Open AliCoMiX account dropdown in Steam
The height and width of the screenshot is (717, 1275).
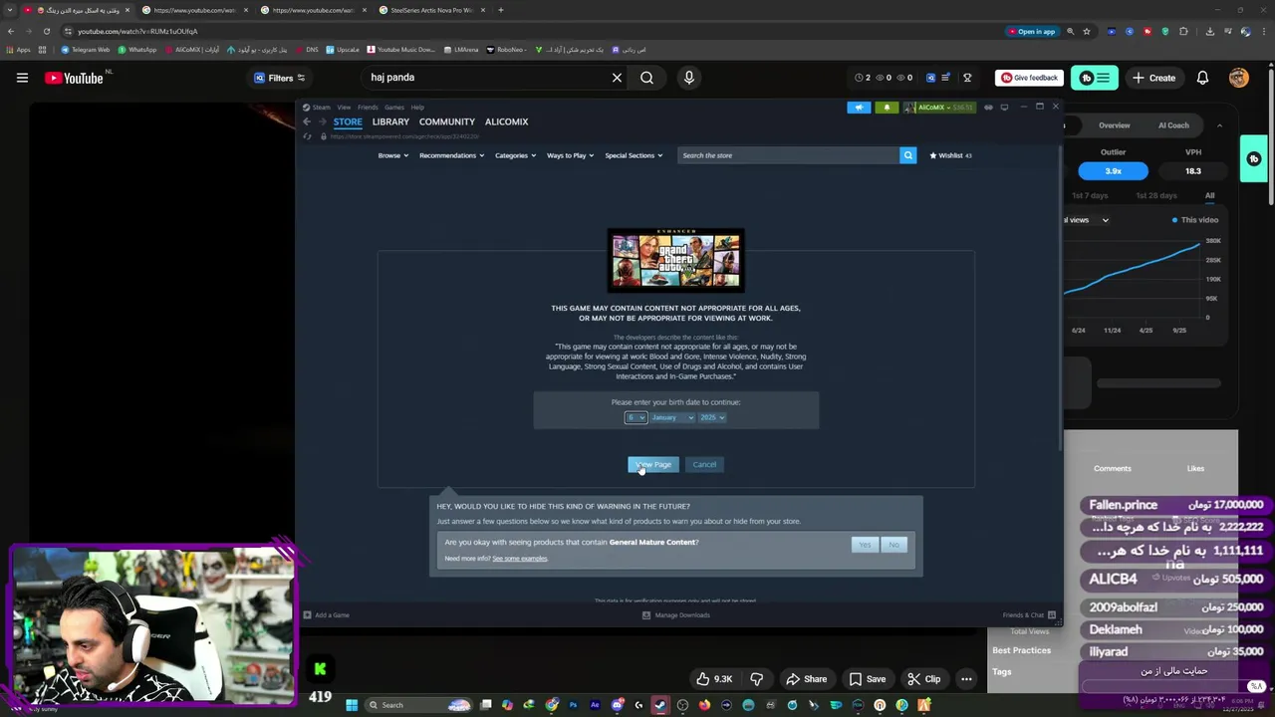(938, 108)
